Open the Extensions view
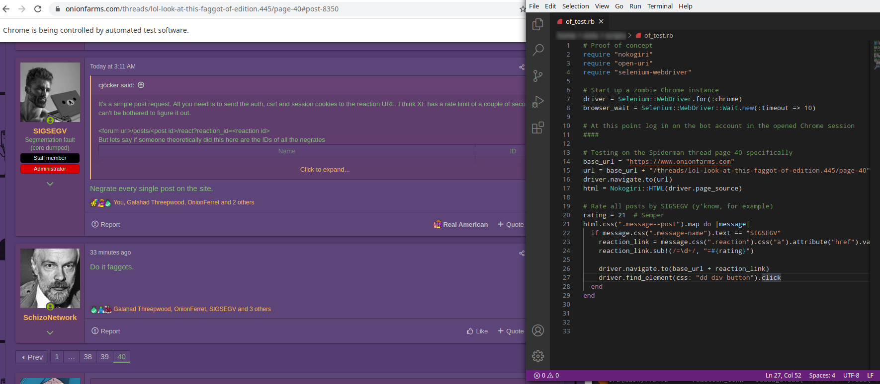The height and width of the screenshot is (384, 880). tap(538, 128)
